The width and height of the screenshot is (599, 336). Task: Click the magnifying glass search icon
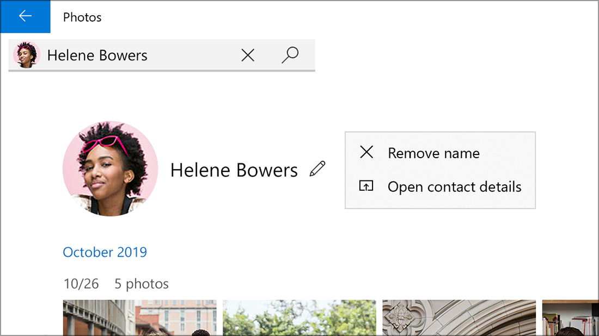point(290,54)
